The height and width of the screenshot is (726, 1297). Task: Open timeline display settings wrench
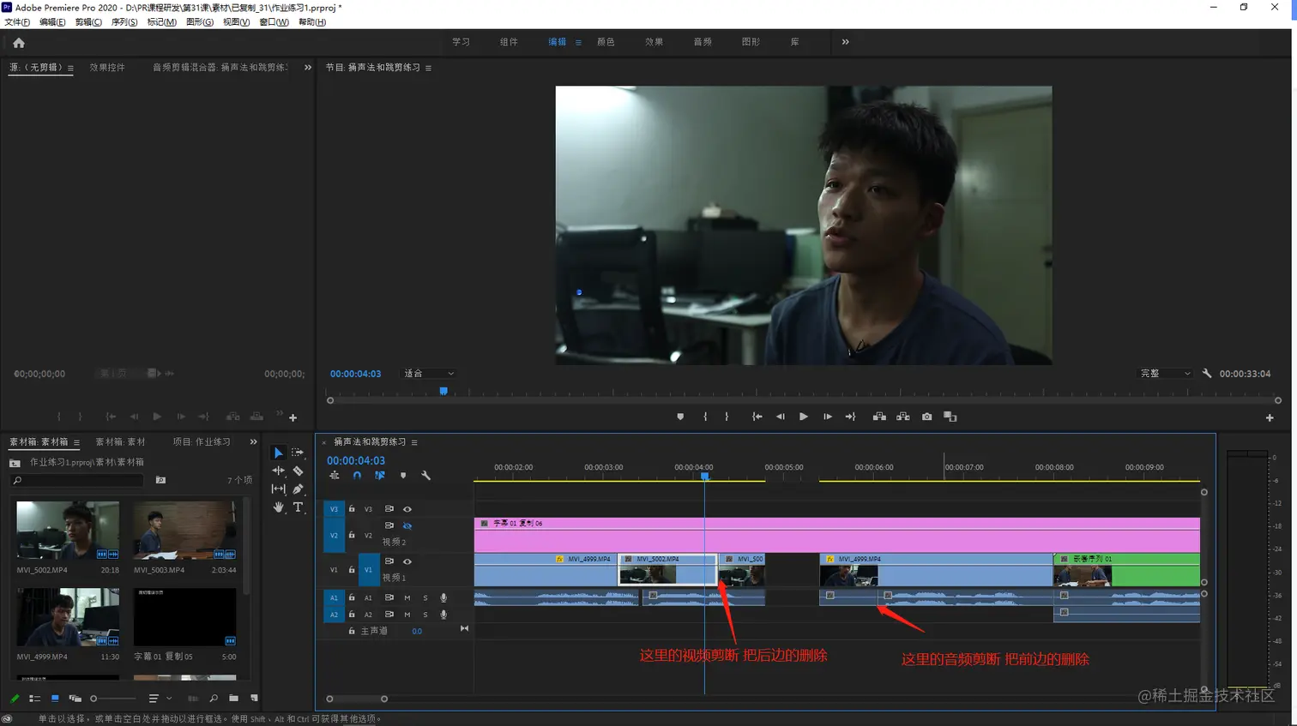(425, 476)
